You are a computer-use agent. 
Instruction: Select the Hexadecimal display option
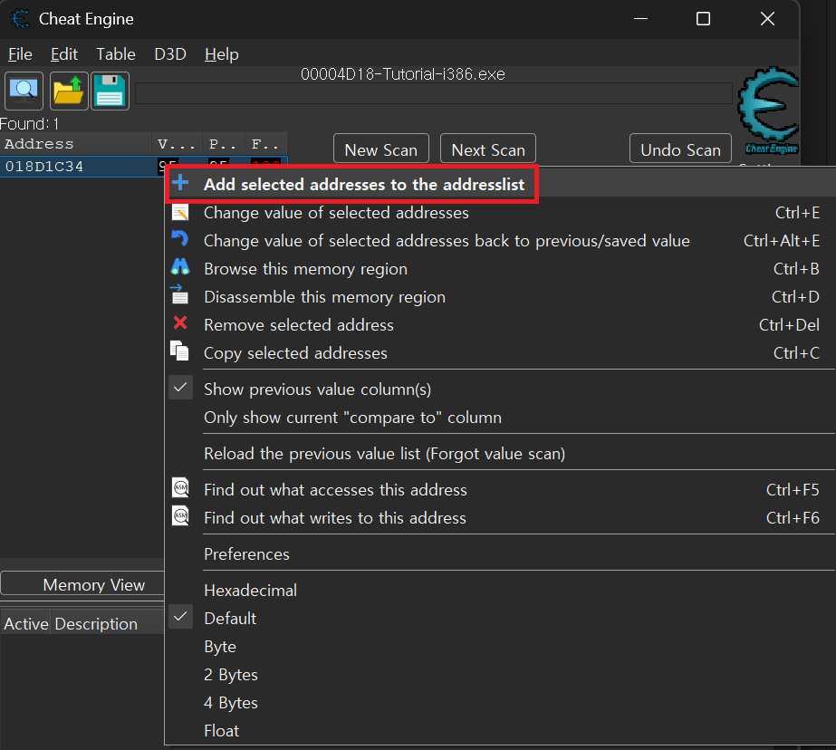[x=250, y=591]
